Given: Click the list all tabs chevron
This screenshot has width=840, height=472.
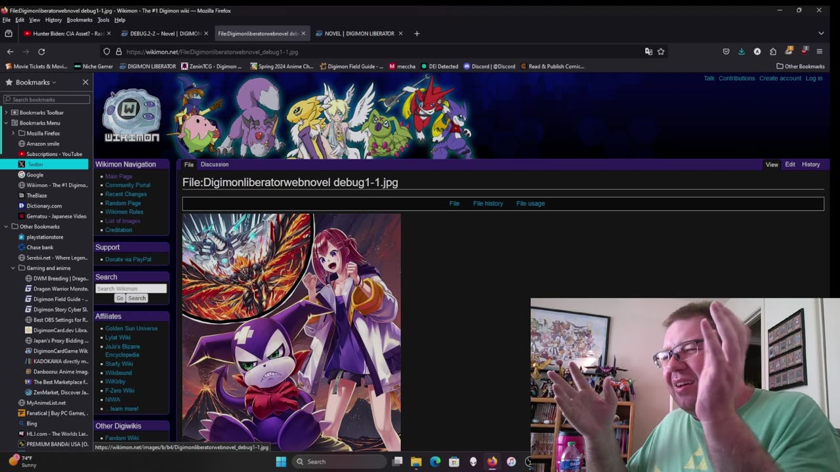Looking at the screenshot, I should (x=821, y=33).
